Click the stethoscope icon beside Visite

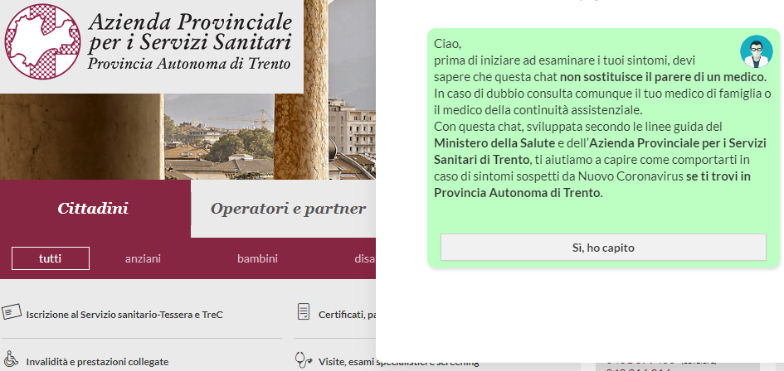pos(304,360)
